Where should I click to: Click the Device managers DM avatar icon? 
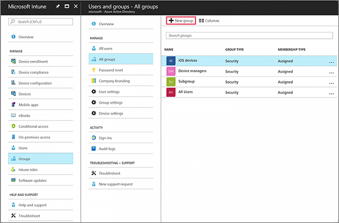click(170, 71)
